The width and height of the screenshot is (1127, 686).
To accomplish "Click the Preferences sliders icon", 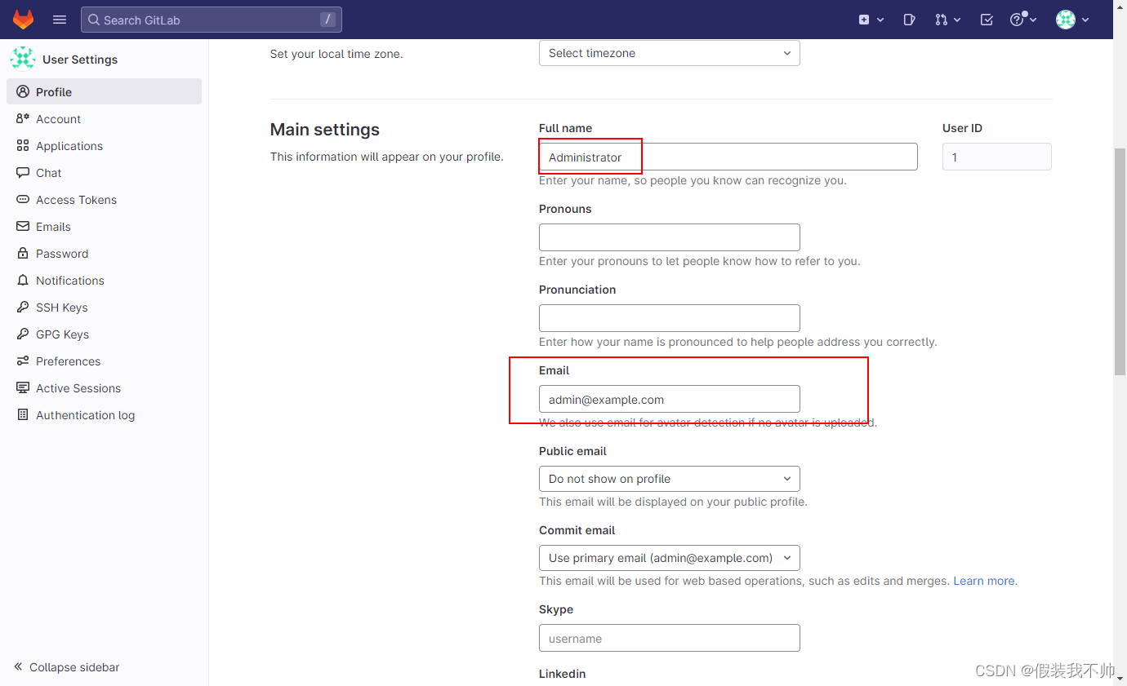I will [23, 361].
